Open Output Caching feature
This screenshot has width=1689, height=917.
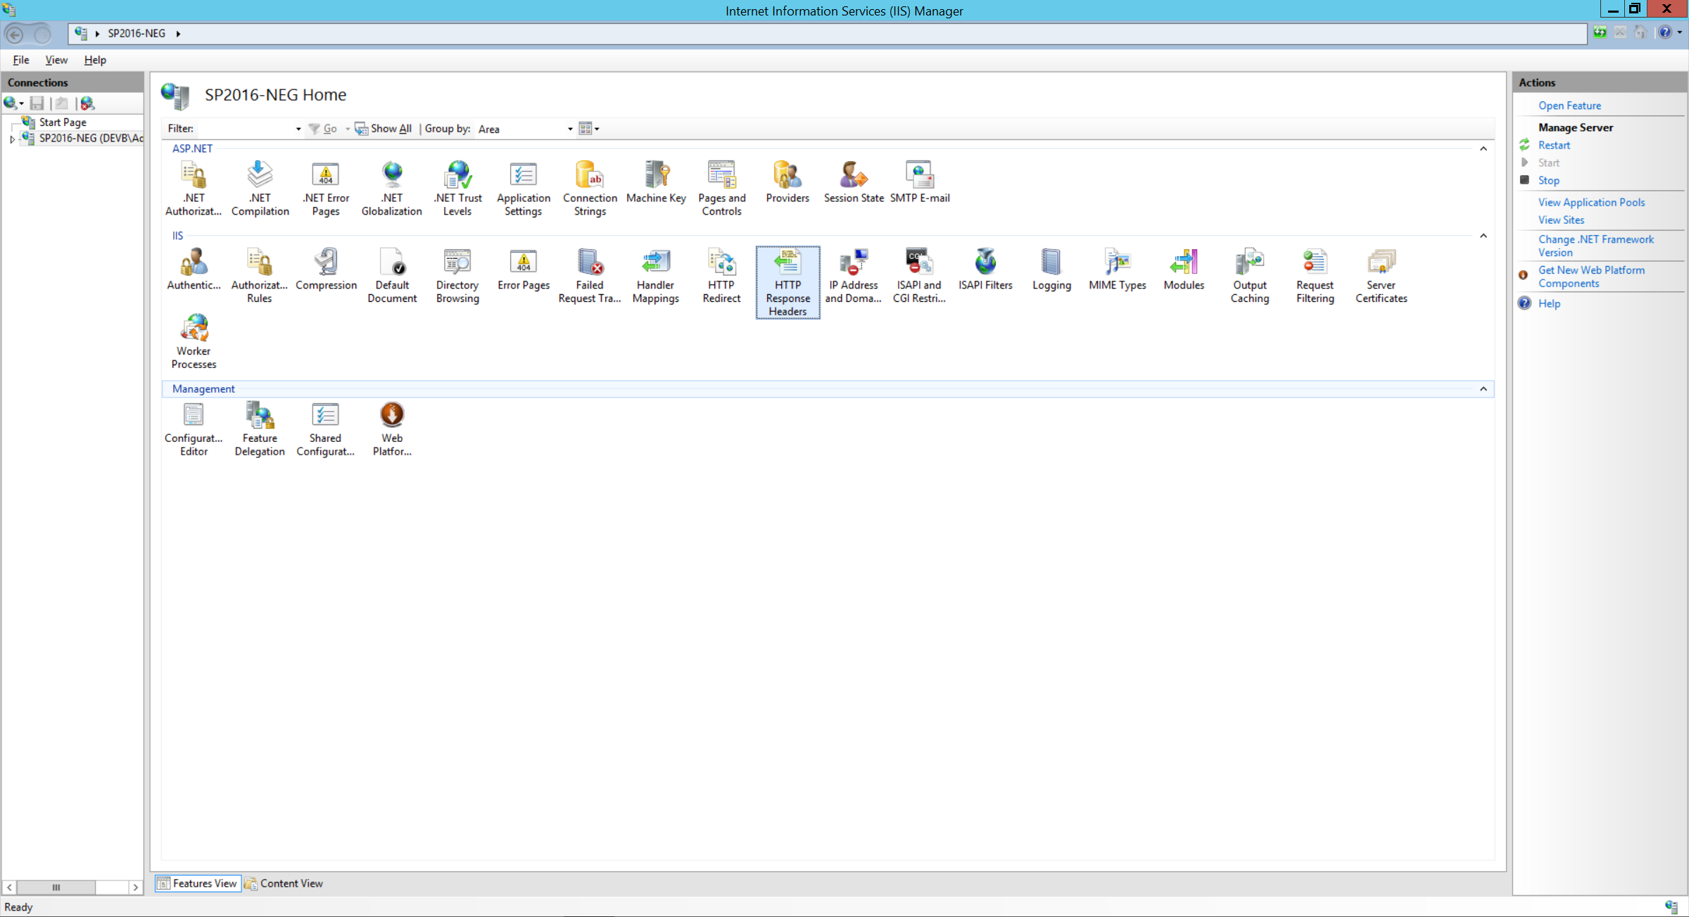click(1250, 275)
